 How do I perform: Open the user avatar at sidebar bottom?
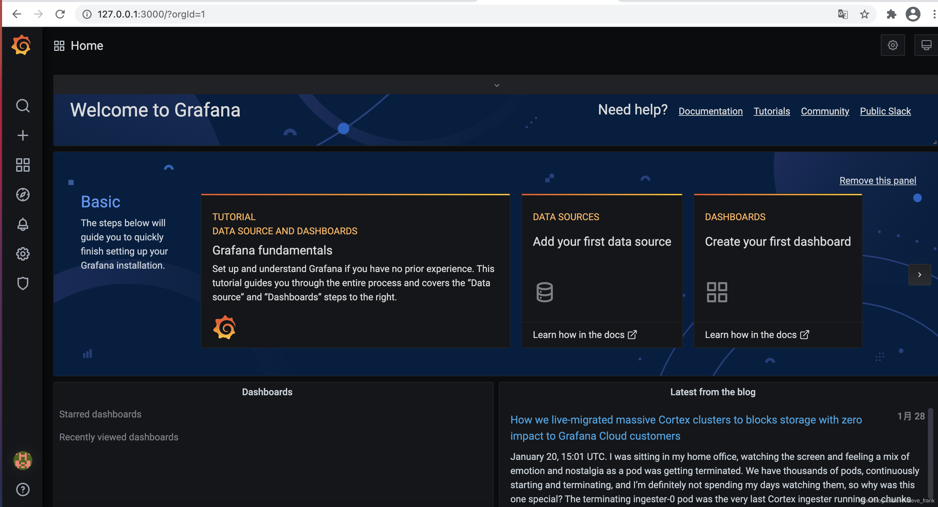coord(23,461)
